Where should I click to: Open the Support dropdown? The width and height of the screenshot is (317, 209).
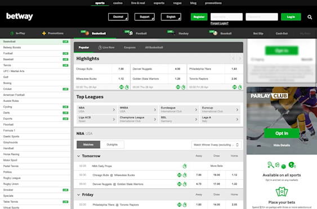tap(145, 17)
